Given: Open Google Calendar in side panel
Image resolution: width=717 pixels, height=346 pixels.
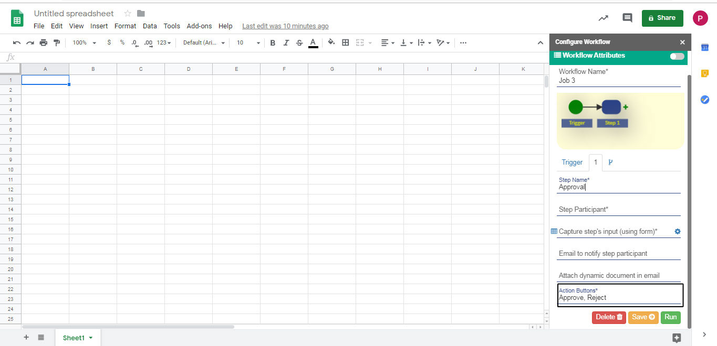Looking at the screenshot, I should pyautogui.click(x=705, y=48).
